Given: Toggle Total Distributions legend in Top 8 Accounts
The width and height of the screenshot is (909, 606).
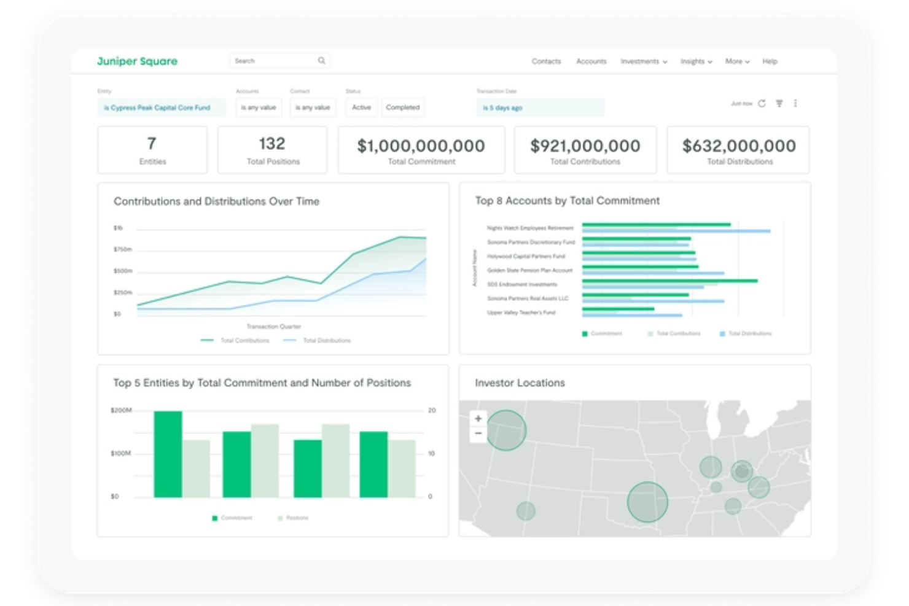Looking at the screenshot, I should pyautogui.click(x=746, y=333).
